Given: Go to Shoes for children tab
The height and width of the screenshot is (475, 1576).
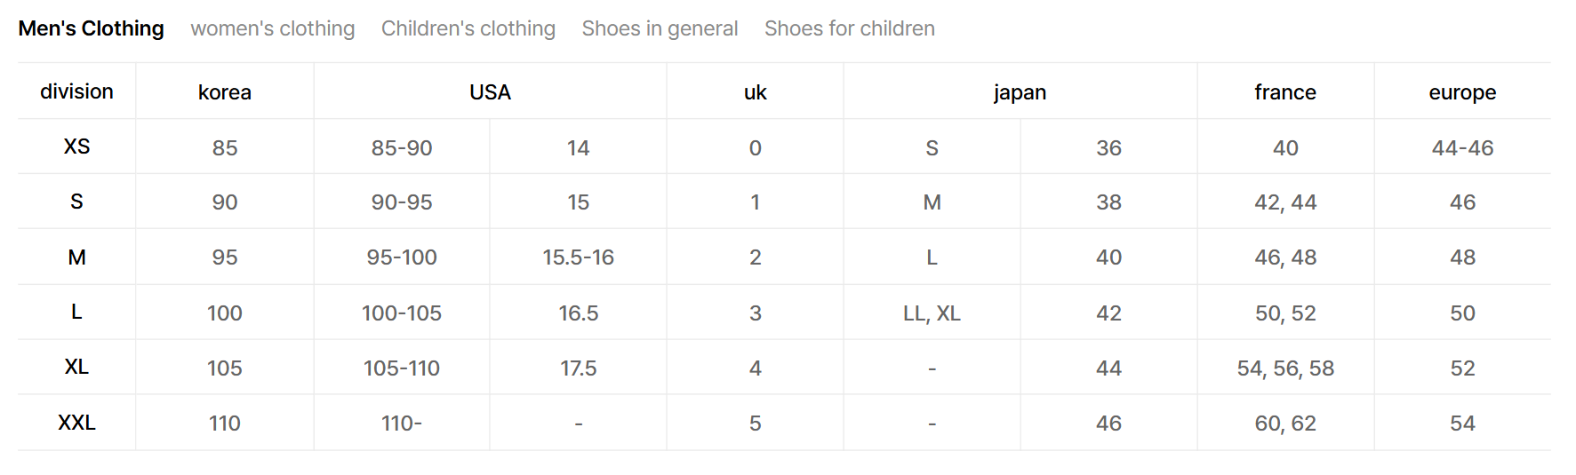Looking at the screenshot, I should [x=849, y=28].
